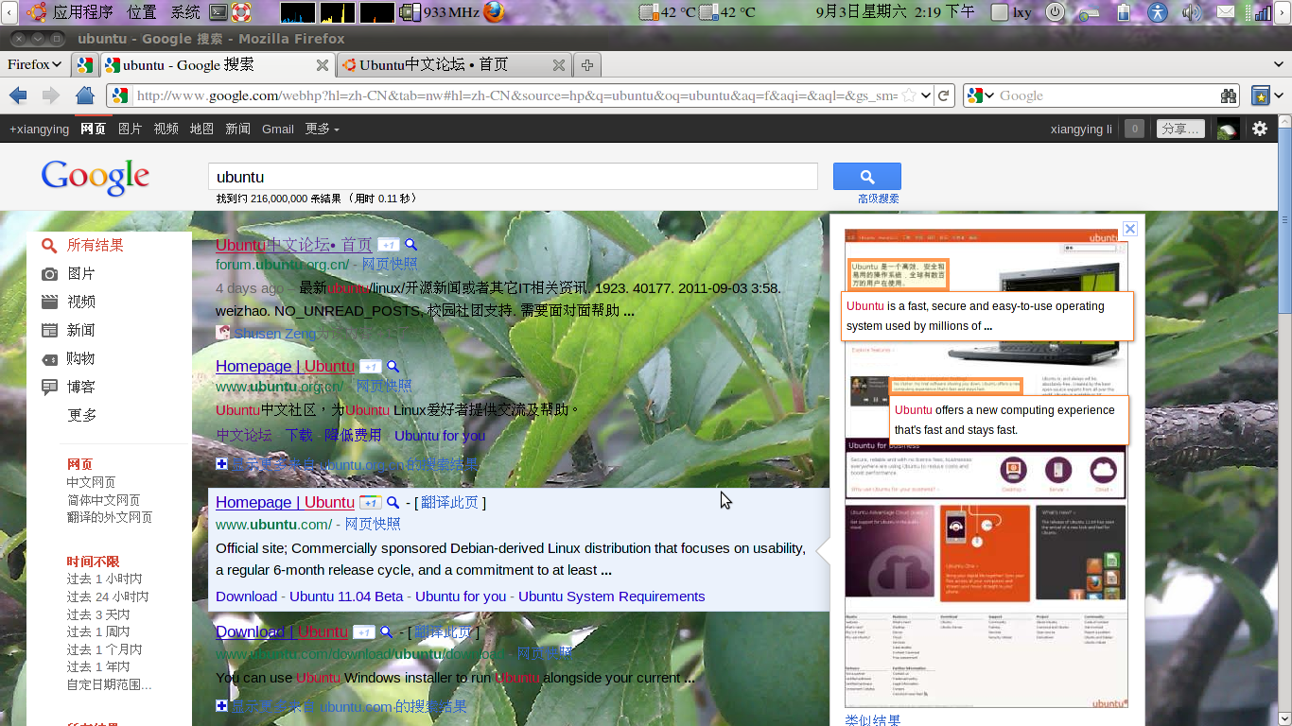This screenshot has height=726, width=1292.
Task: Close the Ubuntu中文论坛 tab
Action: point(559,65)
